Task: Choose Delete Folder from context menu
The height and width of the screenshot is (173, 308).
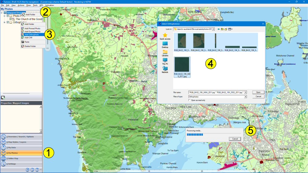Action: 33,46
